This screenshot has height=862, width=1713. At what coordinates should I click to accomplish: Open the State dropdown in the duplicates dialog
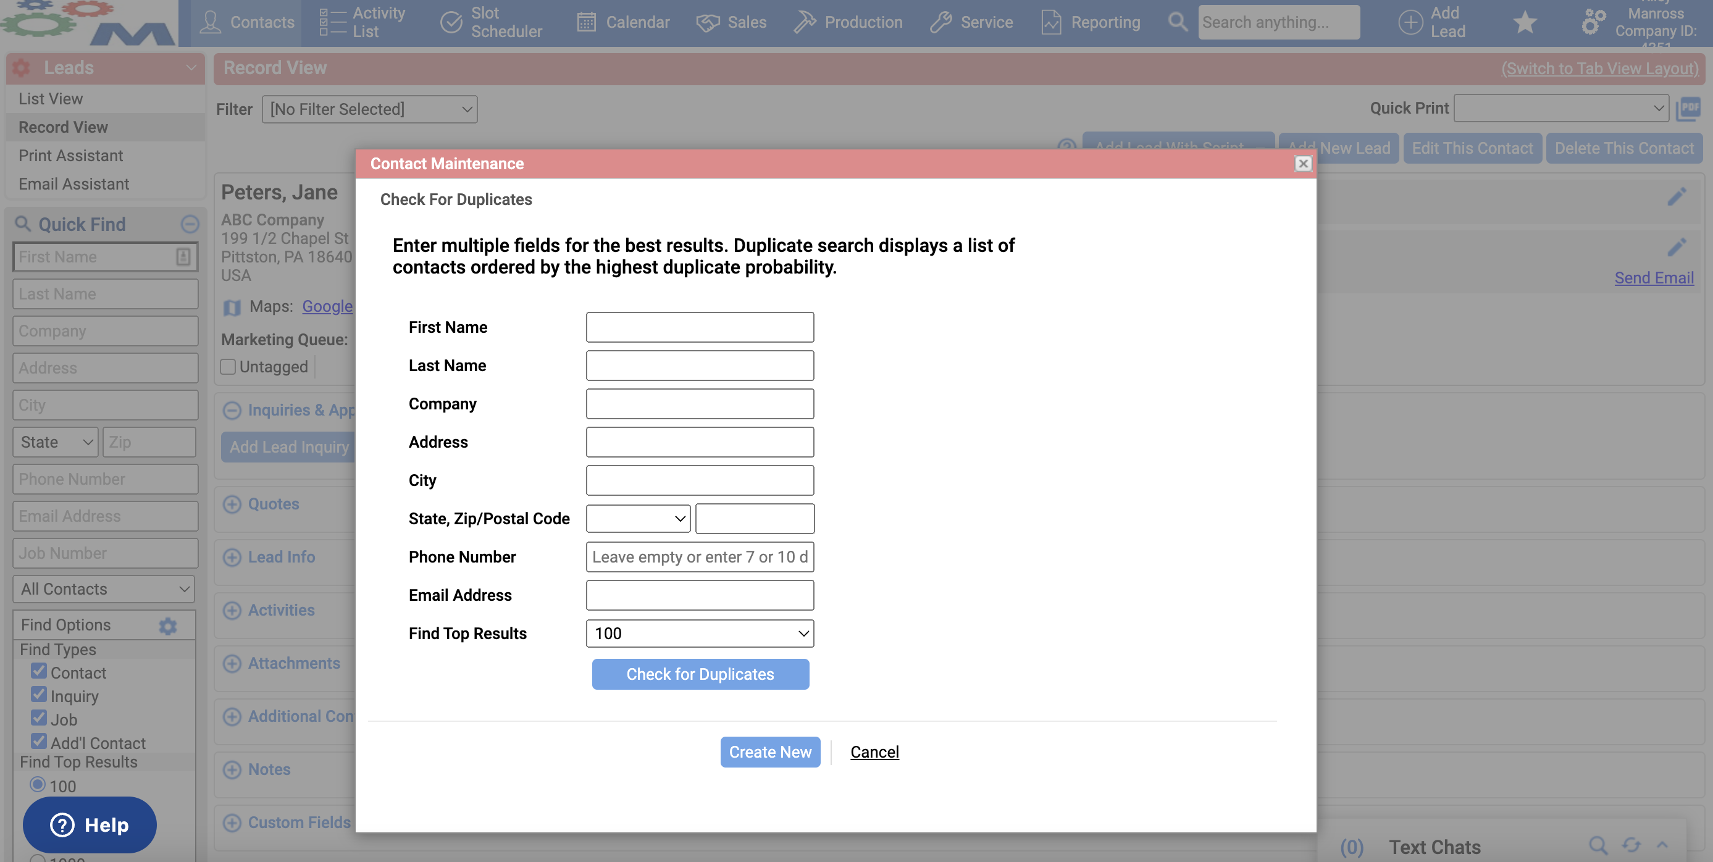click(x=638, y=518)
